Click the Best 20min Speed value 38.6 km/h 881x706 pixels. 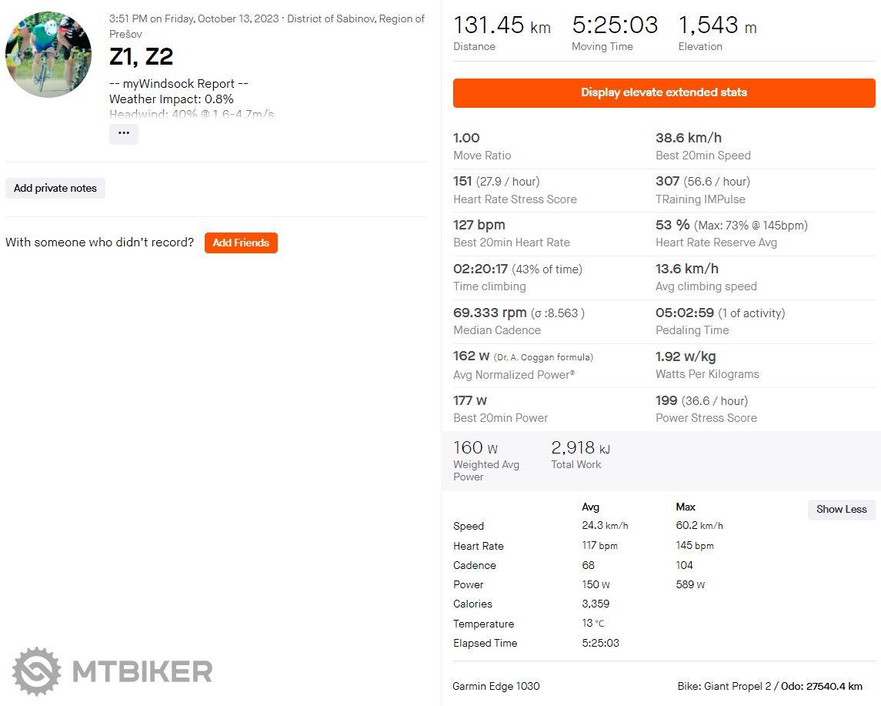(688, 138)
